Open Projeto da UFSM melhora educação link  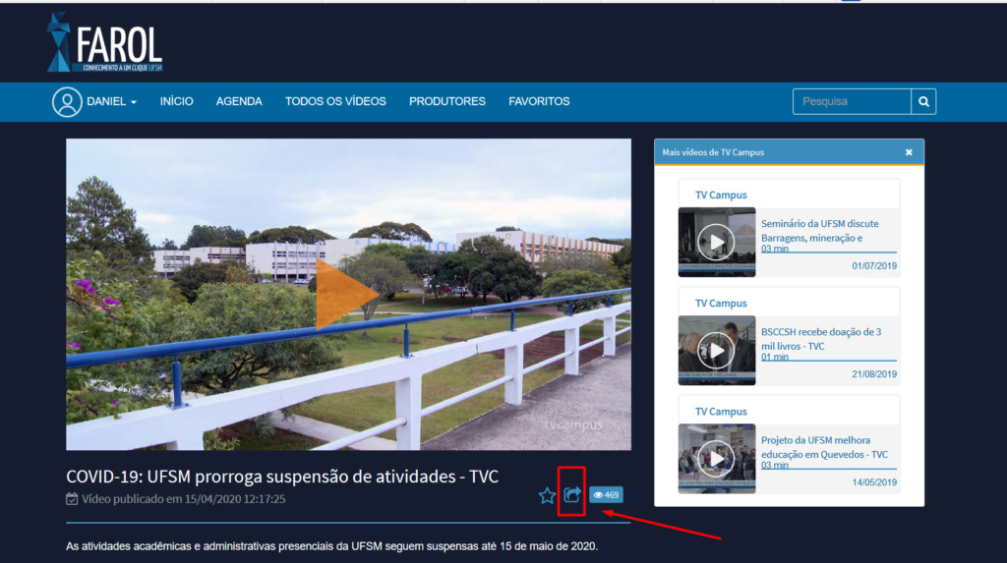click(824, 447)
